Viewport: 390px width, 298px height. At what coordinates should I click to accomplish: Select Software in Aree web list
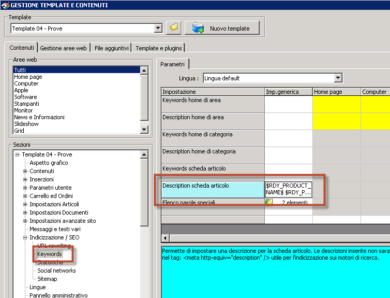click(77, 97)
